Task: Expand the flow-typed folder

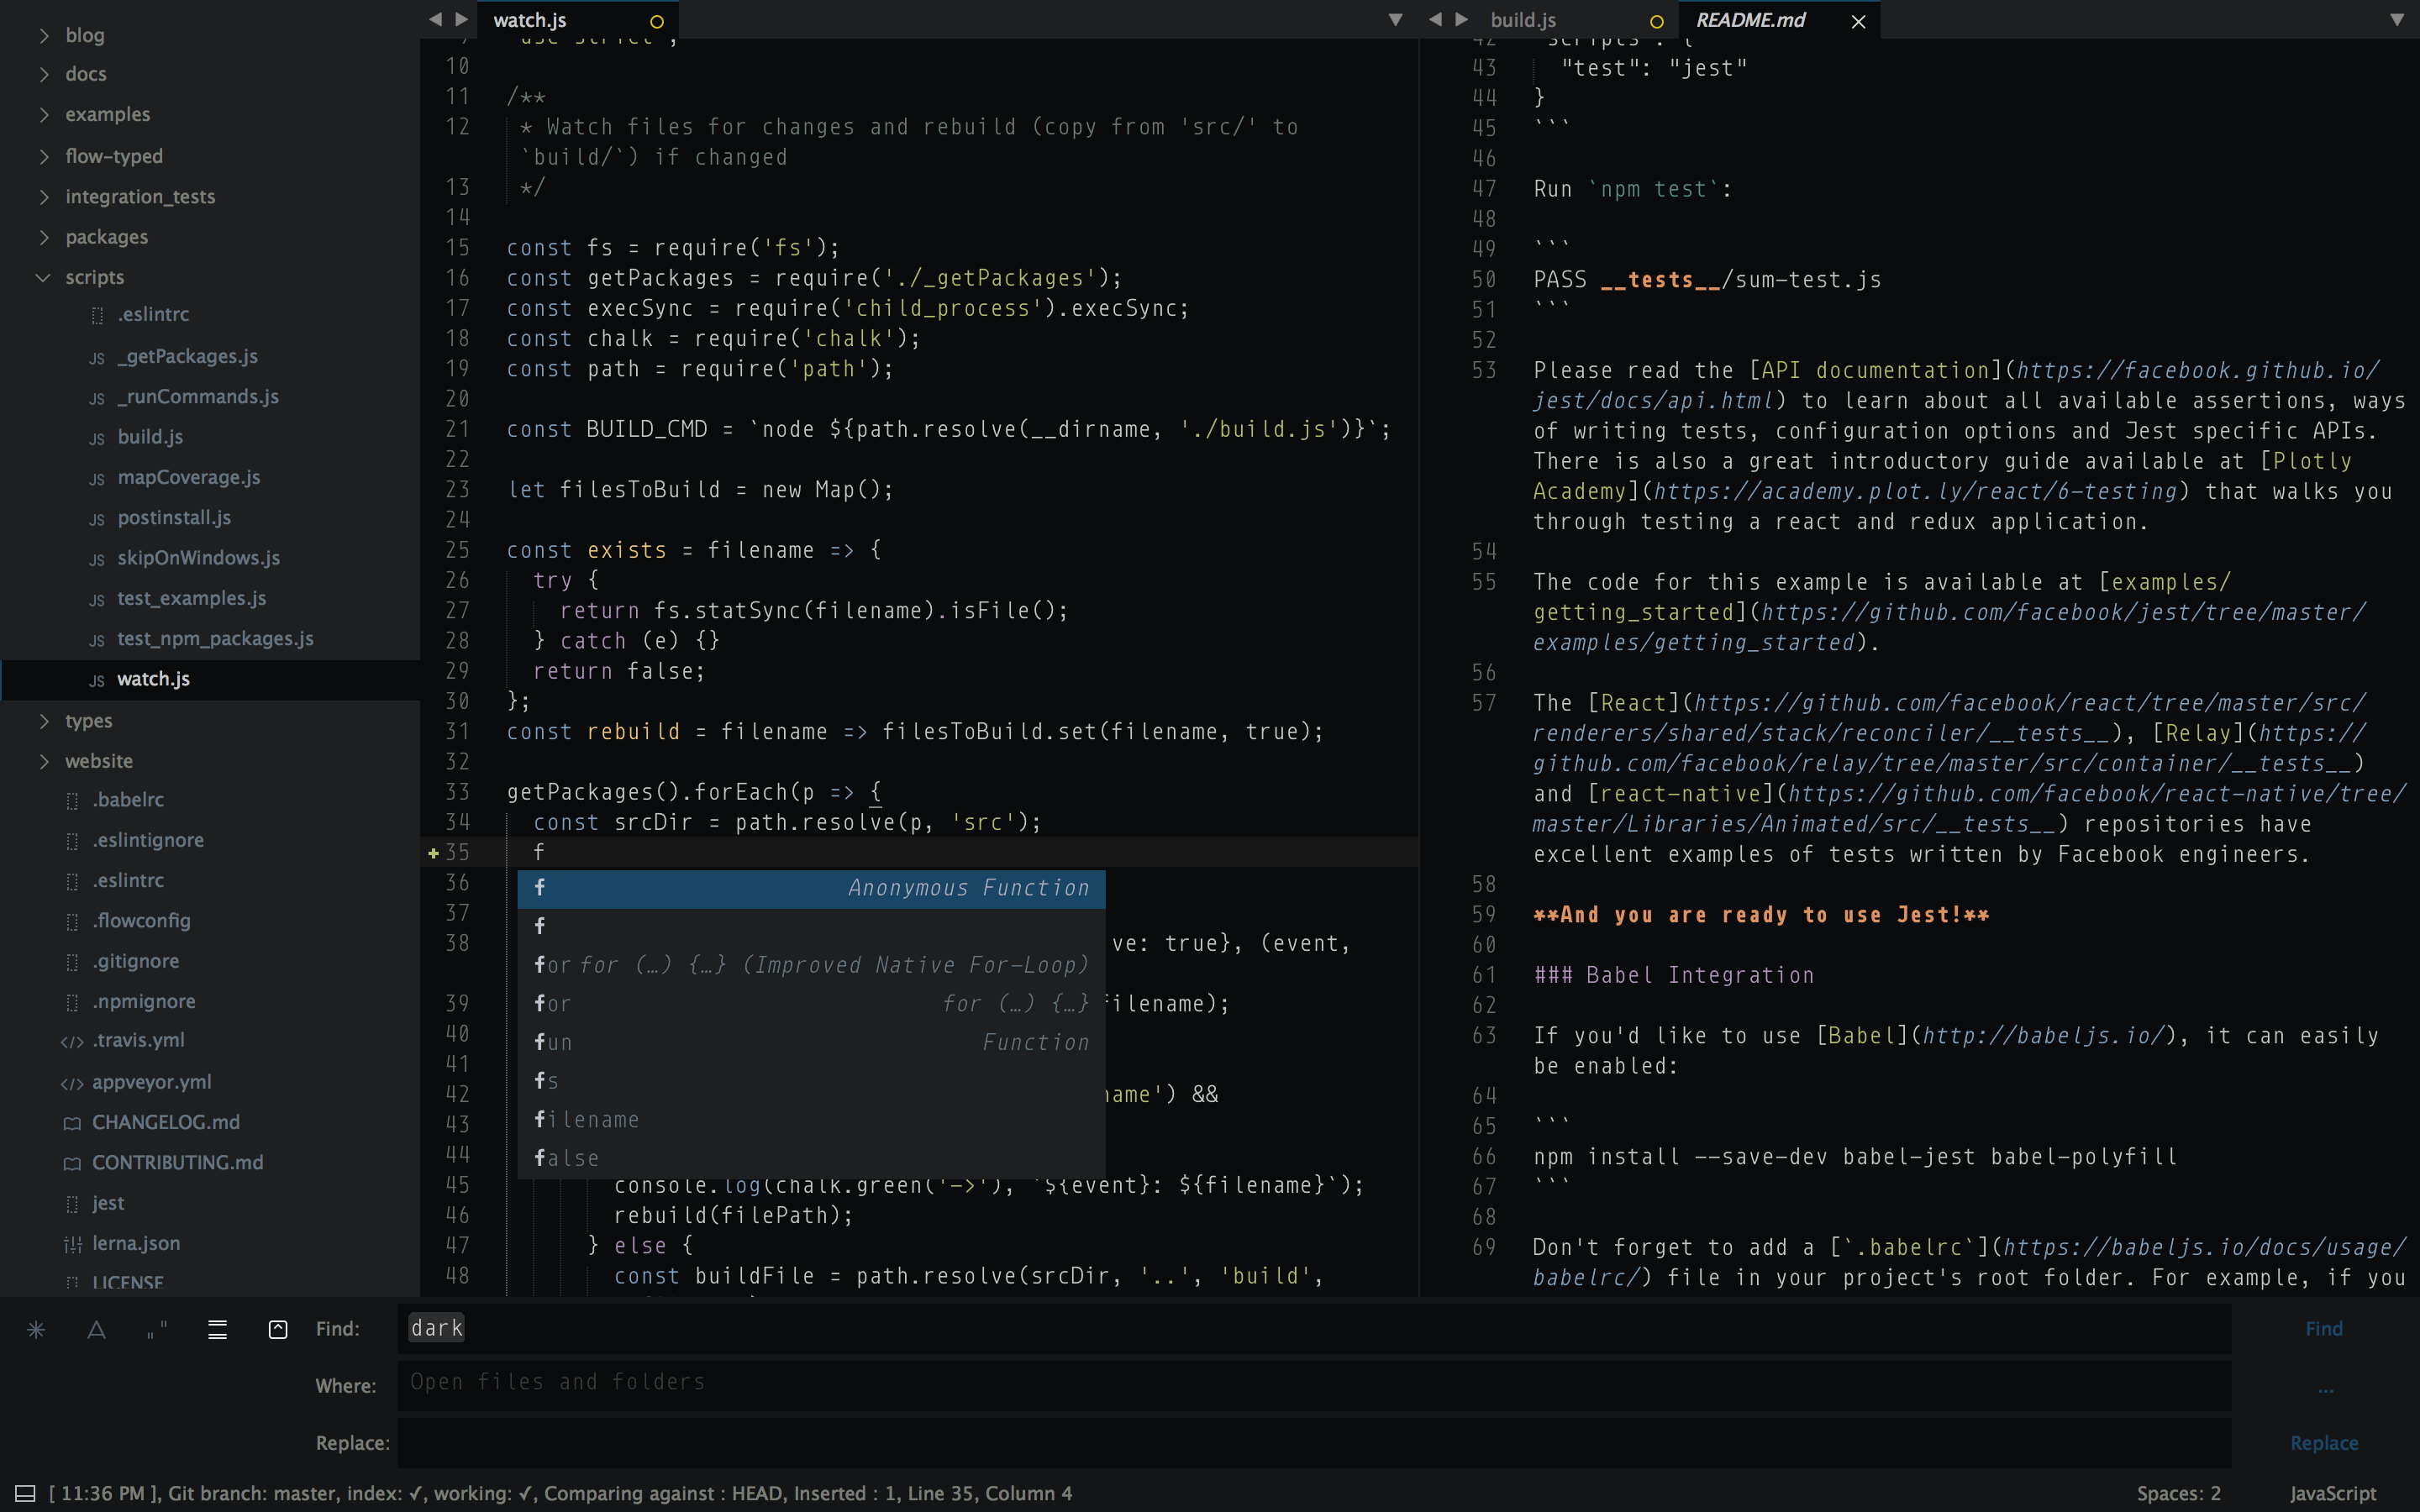Action: click(x=44, y=156)
